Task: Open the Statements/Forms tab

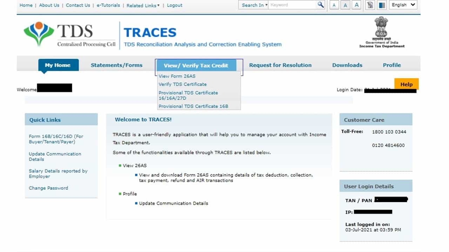Action: (116, 65)
